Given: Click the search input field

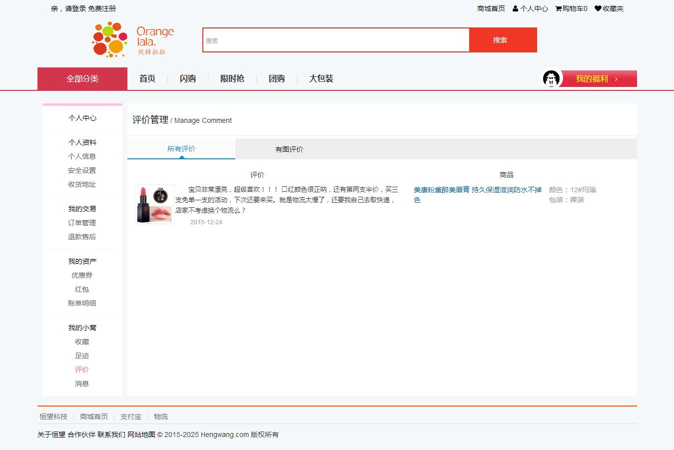Looking at the screenshot, I should pos(336,40).
